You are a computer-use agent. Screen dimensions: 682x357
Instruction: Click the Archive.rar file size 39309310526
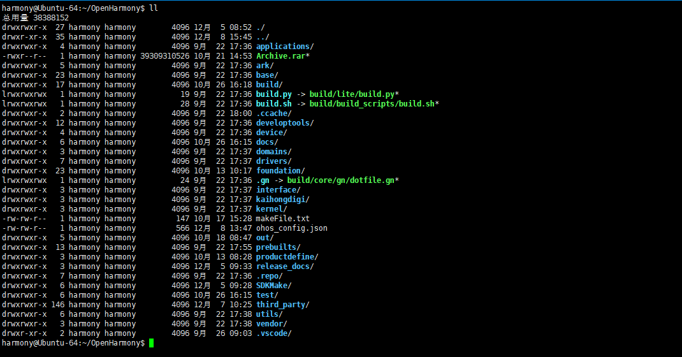pos(164,56)
